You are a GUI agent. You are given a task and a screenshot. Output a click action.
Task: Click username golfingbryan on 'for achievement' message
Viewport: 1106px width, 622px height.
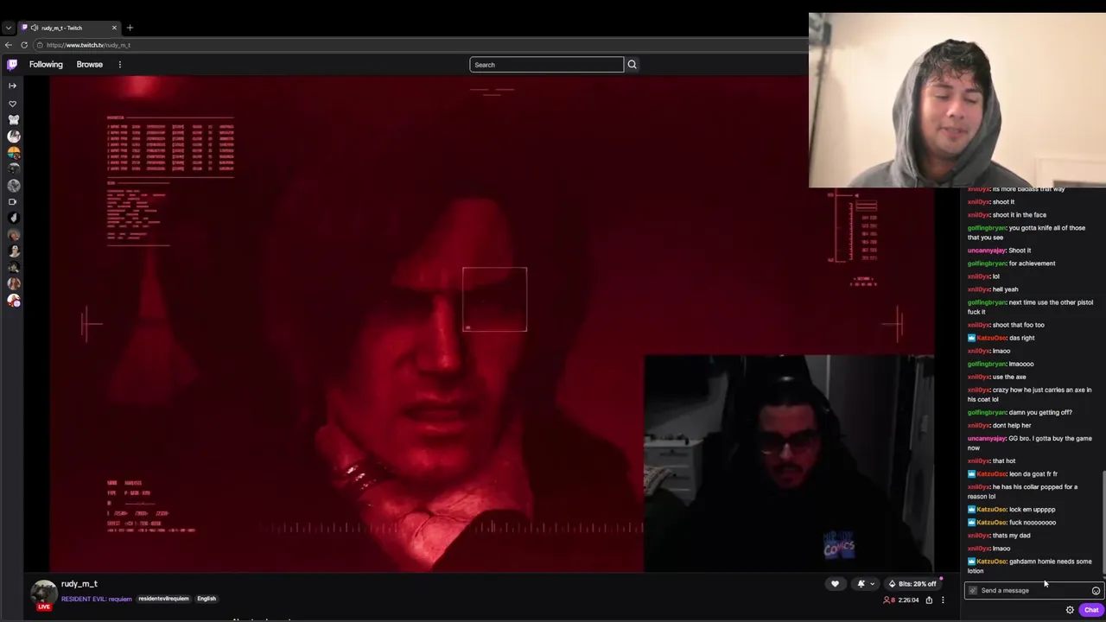987,263
